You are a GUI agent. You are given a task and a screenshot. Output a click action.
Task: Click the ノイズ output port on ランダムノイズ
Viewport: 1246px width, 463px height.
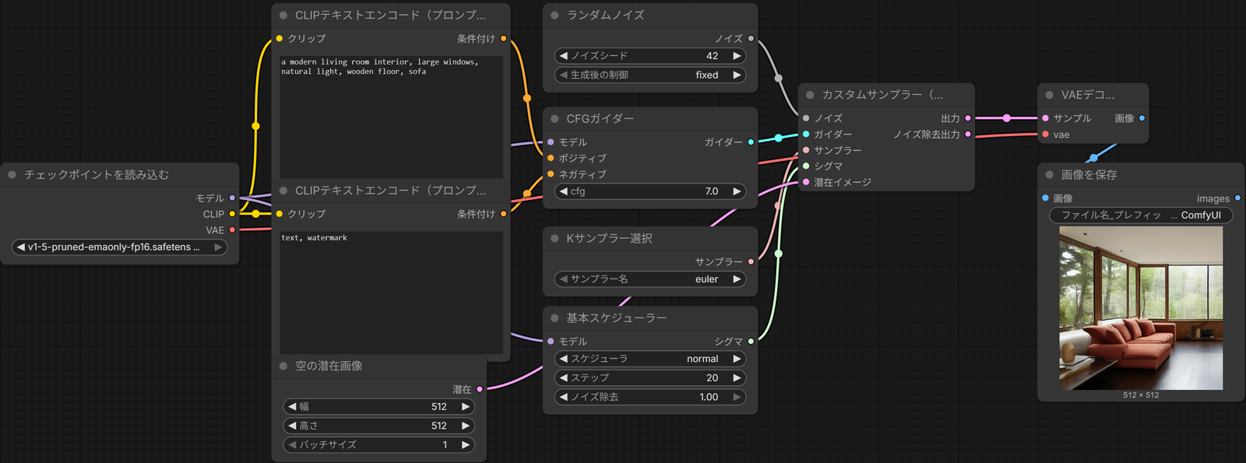[751, 38]
